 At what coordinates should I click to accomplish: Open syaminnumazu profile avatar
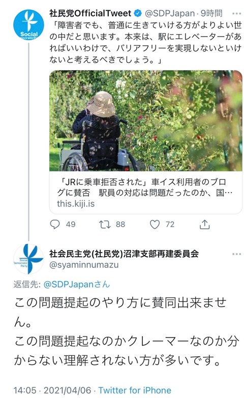coord(28,259)
